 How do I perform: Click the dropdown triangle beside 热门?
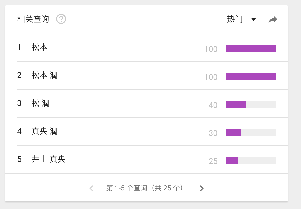(x=254, y=19)
